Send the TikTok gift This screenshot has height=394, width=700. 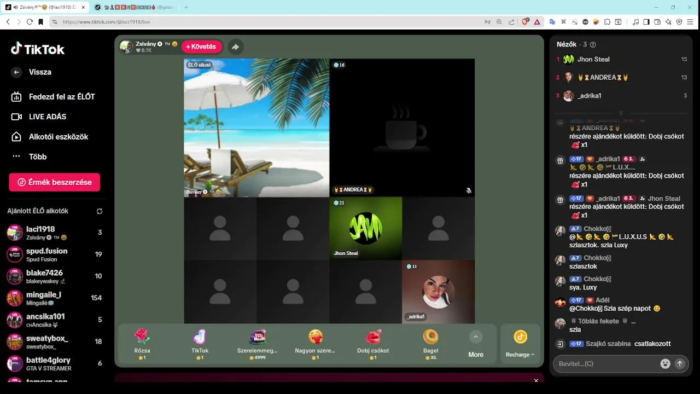click(200, 344)
